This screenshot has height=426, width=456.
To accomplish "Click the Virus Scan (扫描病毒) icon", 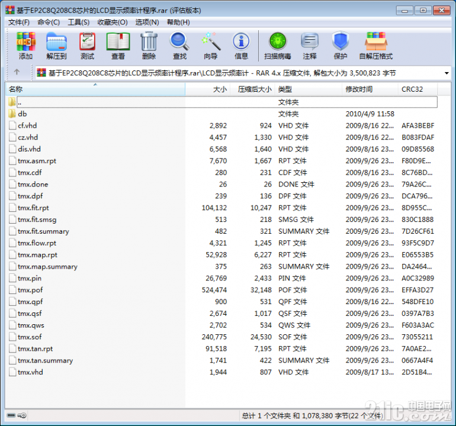I will 277,41.
